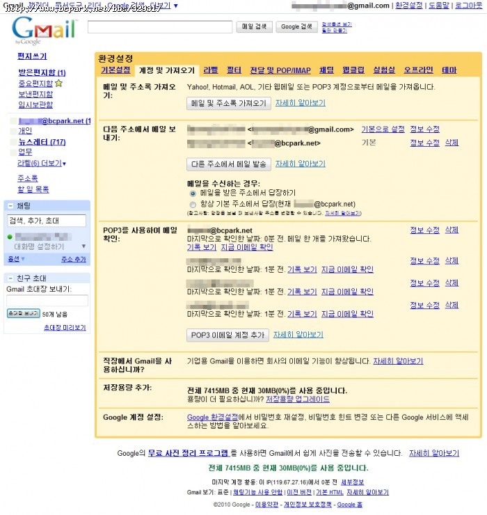Click 정보 수정 for gmail.com send address
Screen dimensions: 487x515
click(x=424, y=129)
